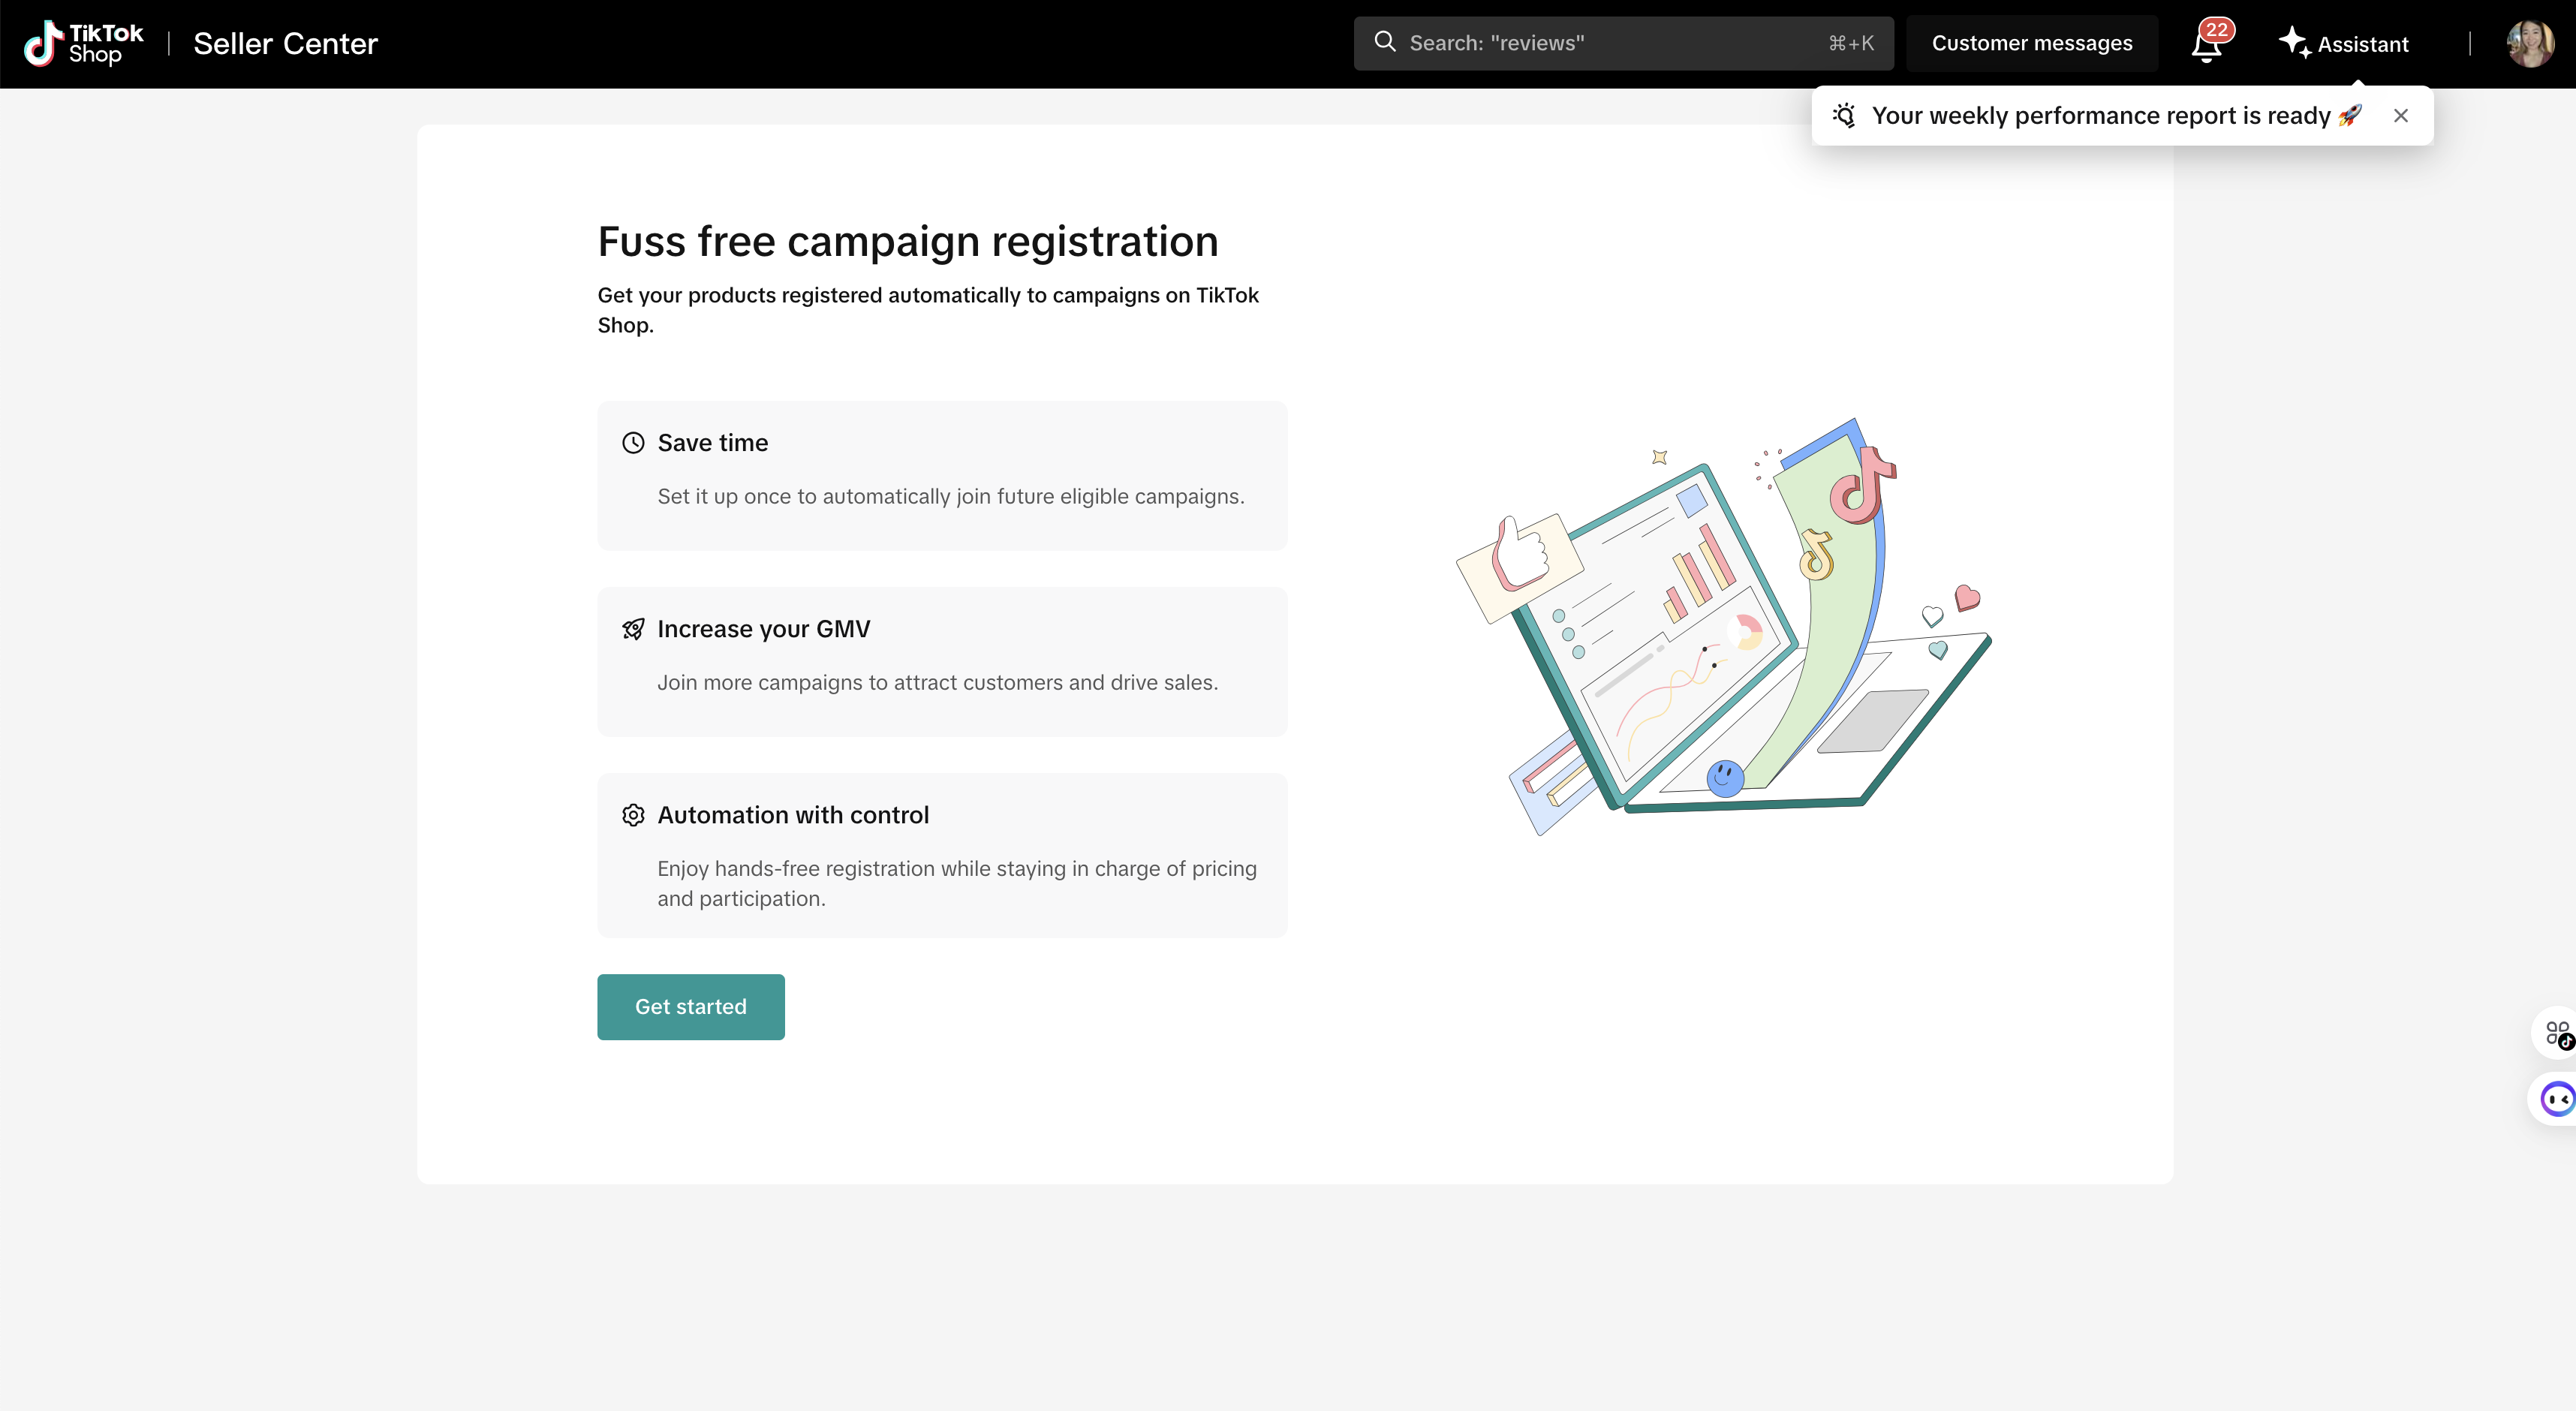Viewport: 2576px width, 1411px height.
Task: Click the clock icon beside Save time
Action: click(633, 443)
